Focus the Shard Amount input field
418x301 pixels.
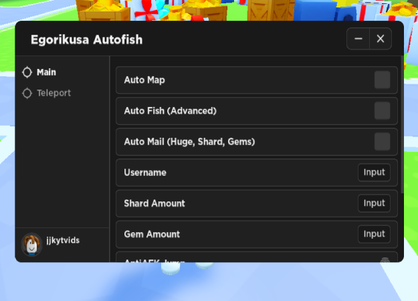point(374,203)
